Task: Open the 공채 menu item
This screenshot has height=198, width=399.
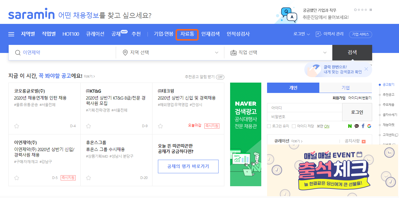Action: point(116,34)
